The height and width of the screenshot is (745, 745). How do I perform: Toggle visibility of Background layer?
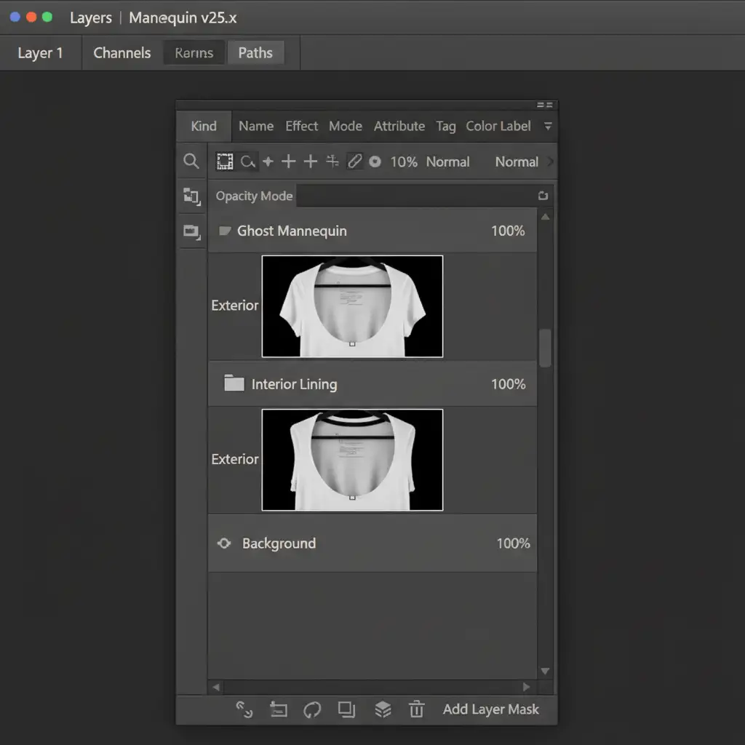click(224, 543)
